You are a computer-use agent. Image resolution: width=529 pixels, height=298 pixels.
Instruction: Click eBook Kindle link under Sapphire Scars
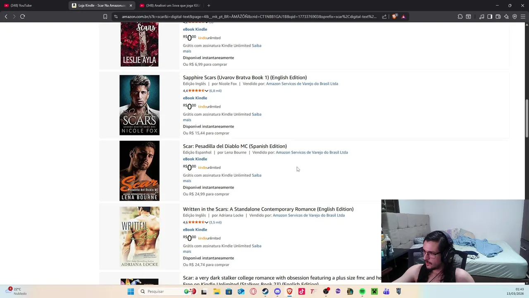[x=195, y=98]
